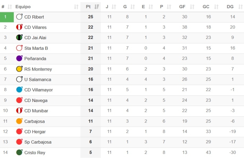Click the Carbajosa orange crest icon
The height and width of the screenshot is (160, 244).
coord(19,121)
